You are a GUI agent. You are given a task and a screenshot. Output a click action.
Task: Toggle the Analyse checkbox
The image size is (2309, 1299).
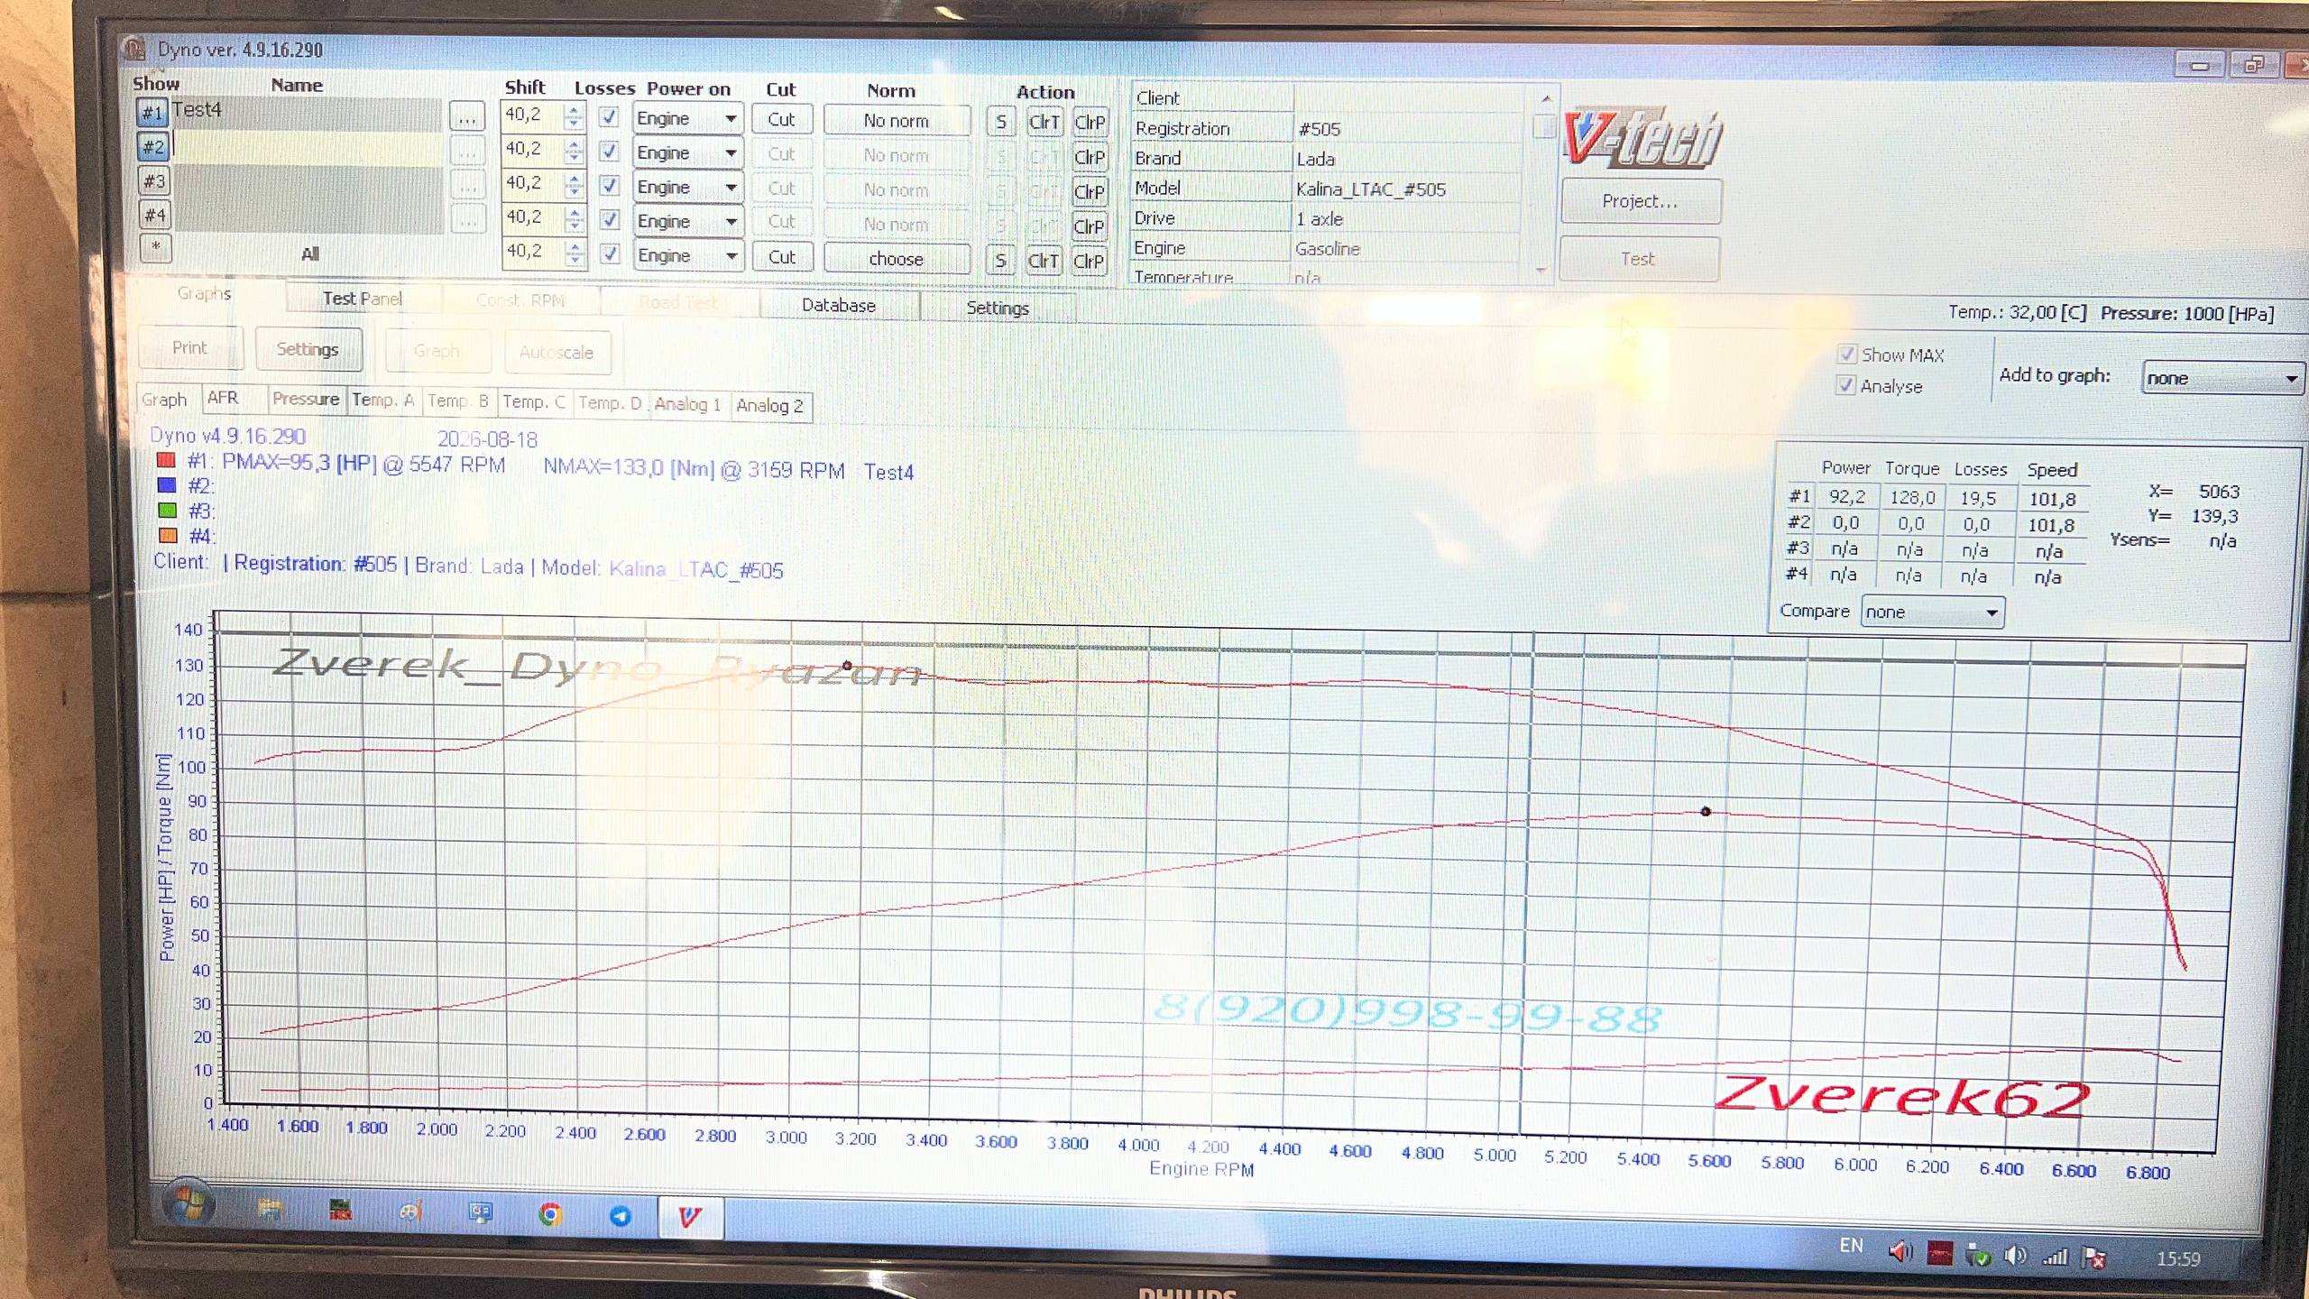point(1845,385)
